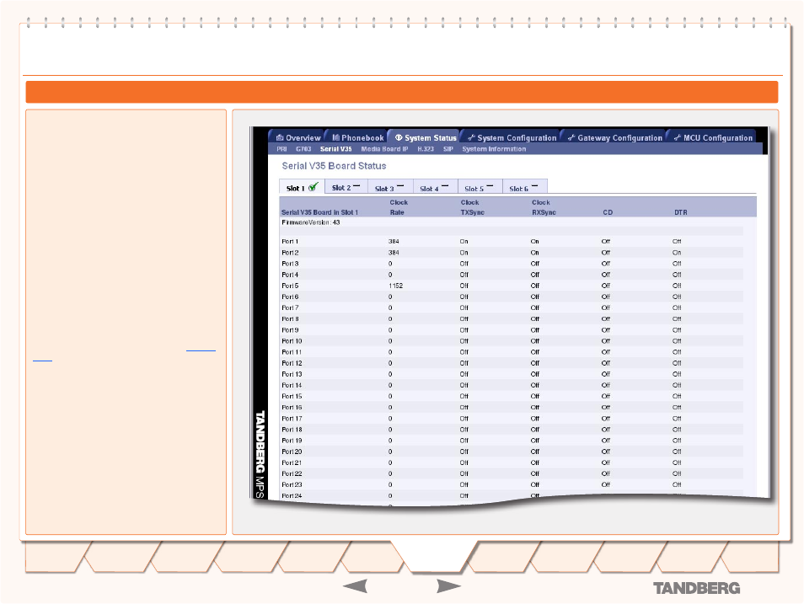Select the Slot 1 tab
Screen dimensions: 804x604
pos(302,187)
